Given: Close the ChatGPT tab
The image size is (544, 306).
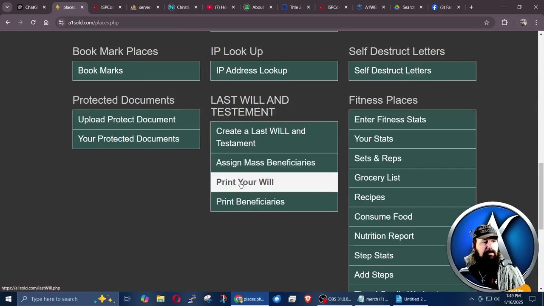Looking at the screenshot, I should (44, 7).
